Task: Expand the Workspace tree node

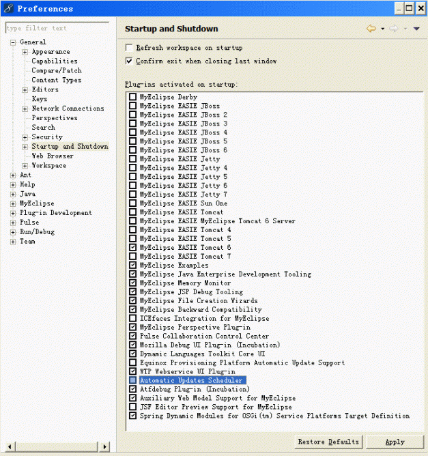Action: click(25, 166)
